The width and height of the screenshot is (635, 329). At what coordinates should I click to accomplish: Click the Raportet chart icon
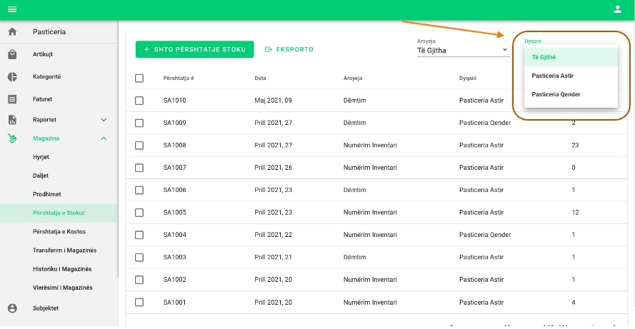(12, 120)
